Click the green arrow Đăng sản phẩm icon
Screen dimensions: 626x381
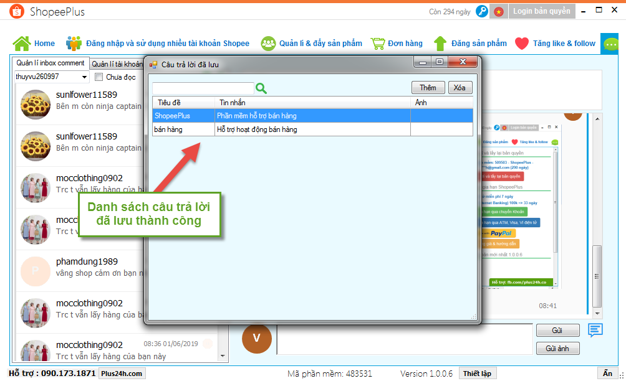click(x=440, y=44)
